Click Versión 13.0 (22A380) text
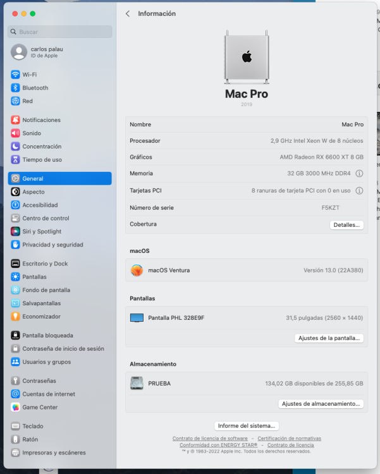This screenshot has width=380, height=474. [333, 270]
